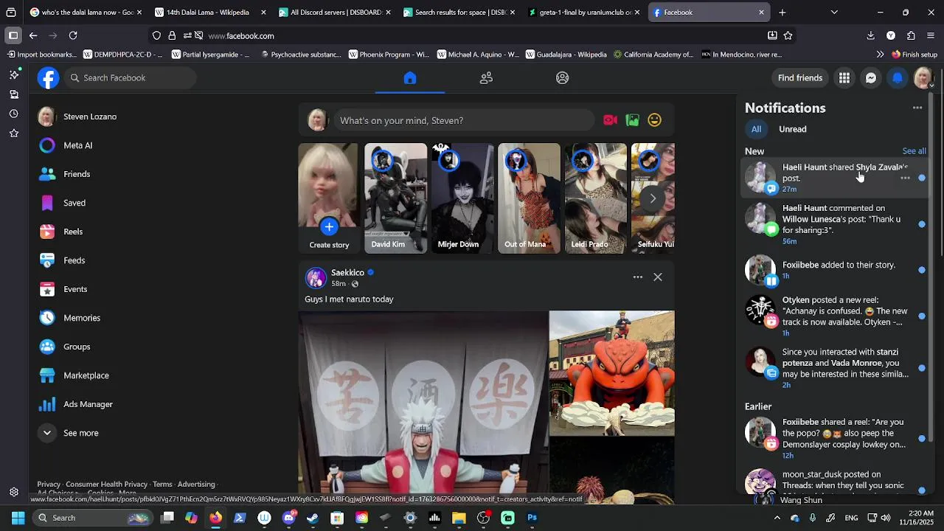
Task: Open the What's on your mind post box
Action: 465,120
